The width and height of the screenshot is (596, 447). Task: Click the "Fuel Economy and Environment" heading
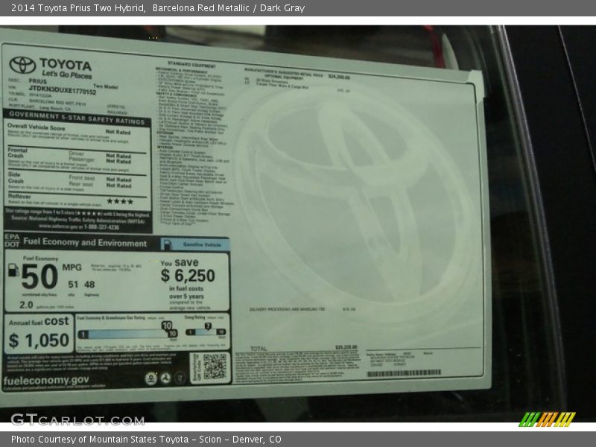(85, 242)
